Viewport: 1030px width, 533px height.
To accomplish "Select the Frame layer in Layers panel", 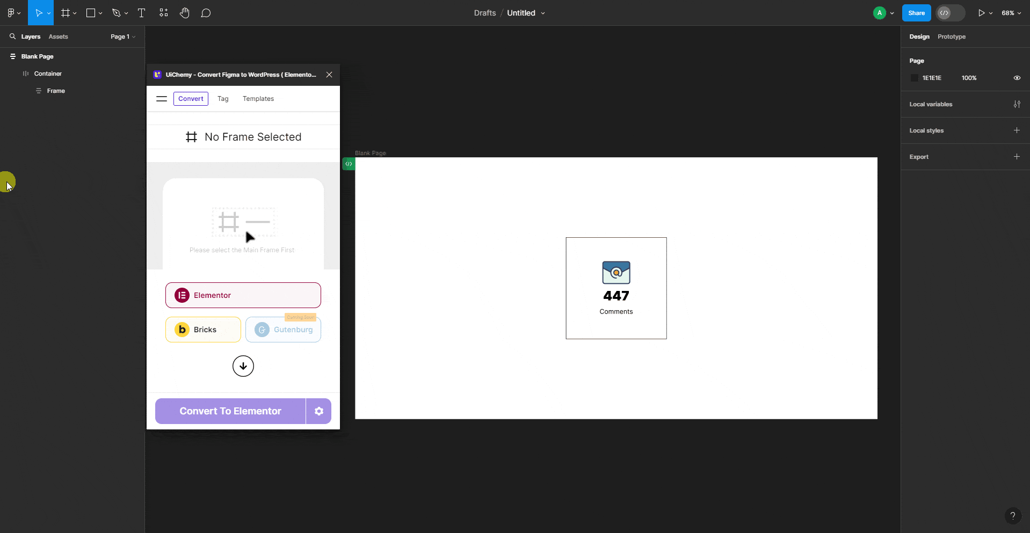I will point(56,91).
